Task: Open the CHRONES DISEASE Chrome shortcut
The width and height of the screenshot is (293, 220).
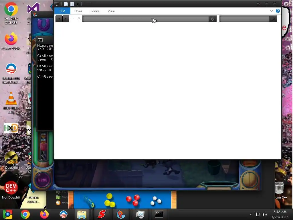Action: [x=11, y=13]
